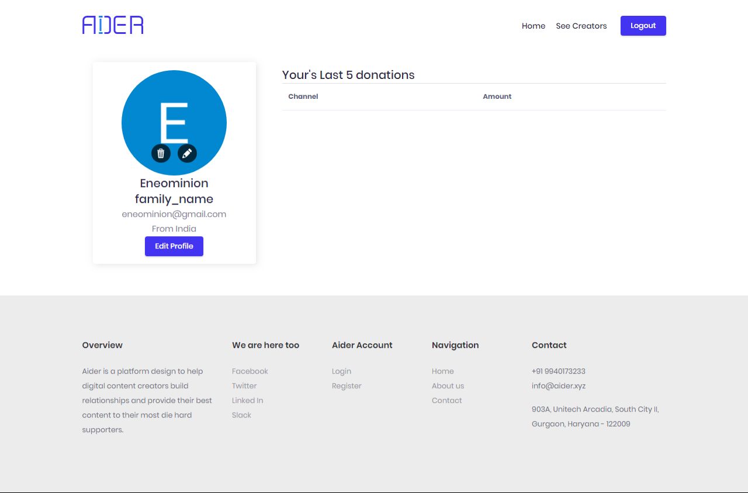The width and height of the screenshot is (748, 493).
Task: Click the info@aider.xyz email address
Action: [x=559, y=386]
